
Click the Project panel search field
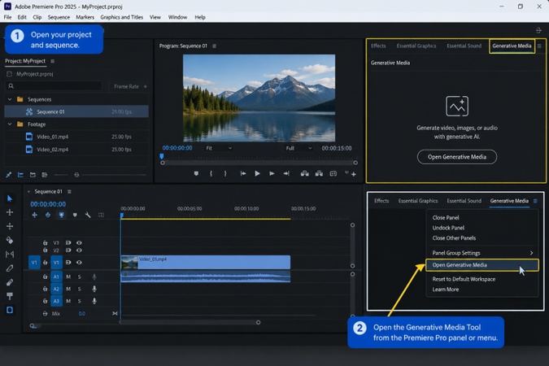coord(54,86)
